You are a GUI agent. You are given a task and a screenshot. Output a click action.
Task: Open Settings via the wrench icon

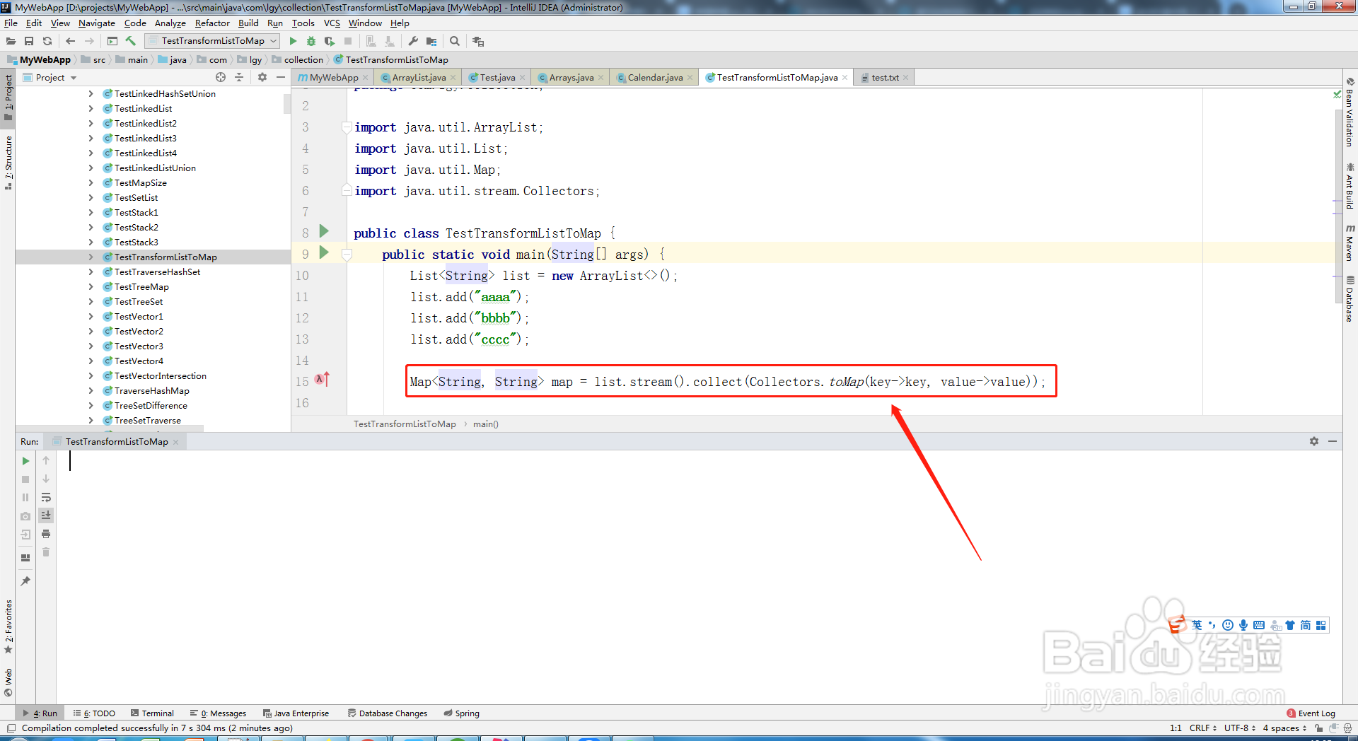coord(413,41)
